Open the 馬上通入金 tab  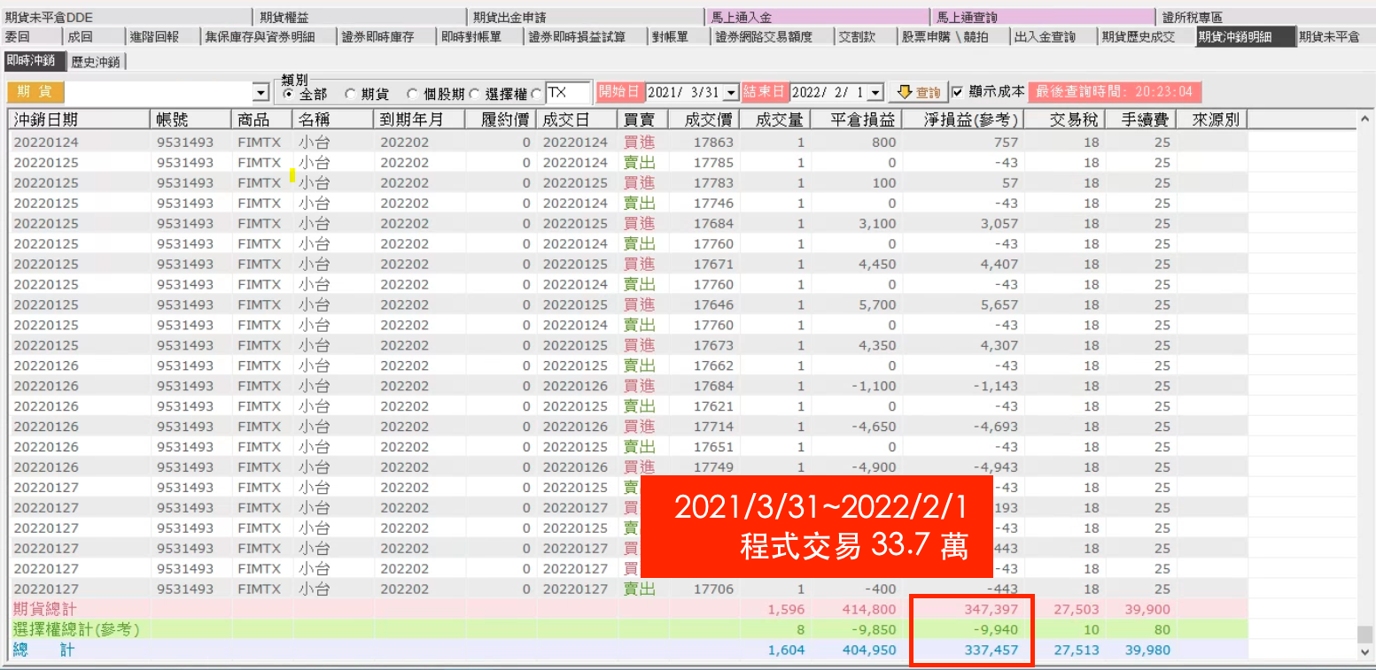[818, 17]
